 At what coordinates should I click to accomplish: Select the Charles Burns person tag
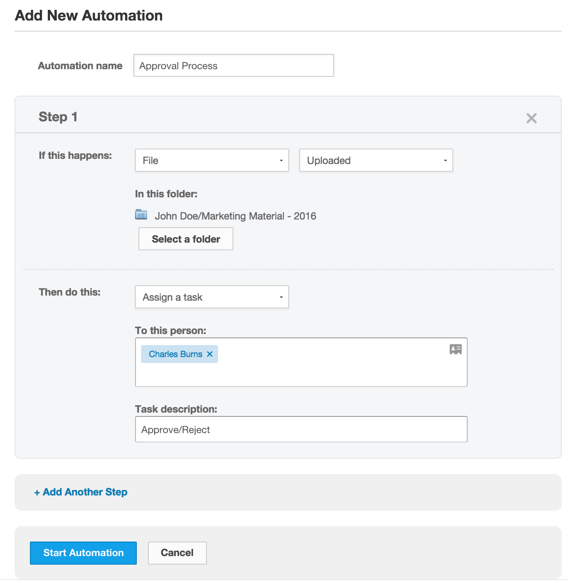(175, 354)
